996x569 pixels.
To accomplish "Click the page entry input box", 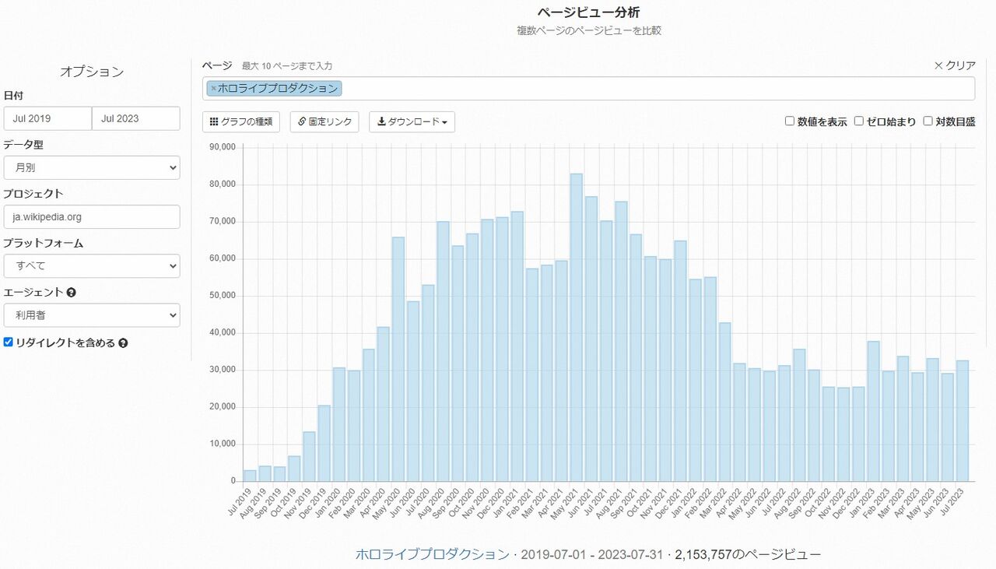I will 588,89.
